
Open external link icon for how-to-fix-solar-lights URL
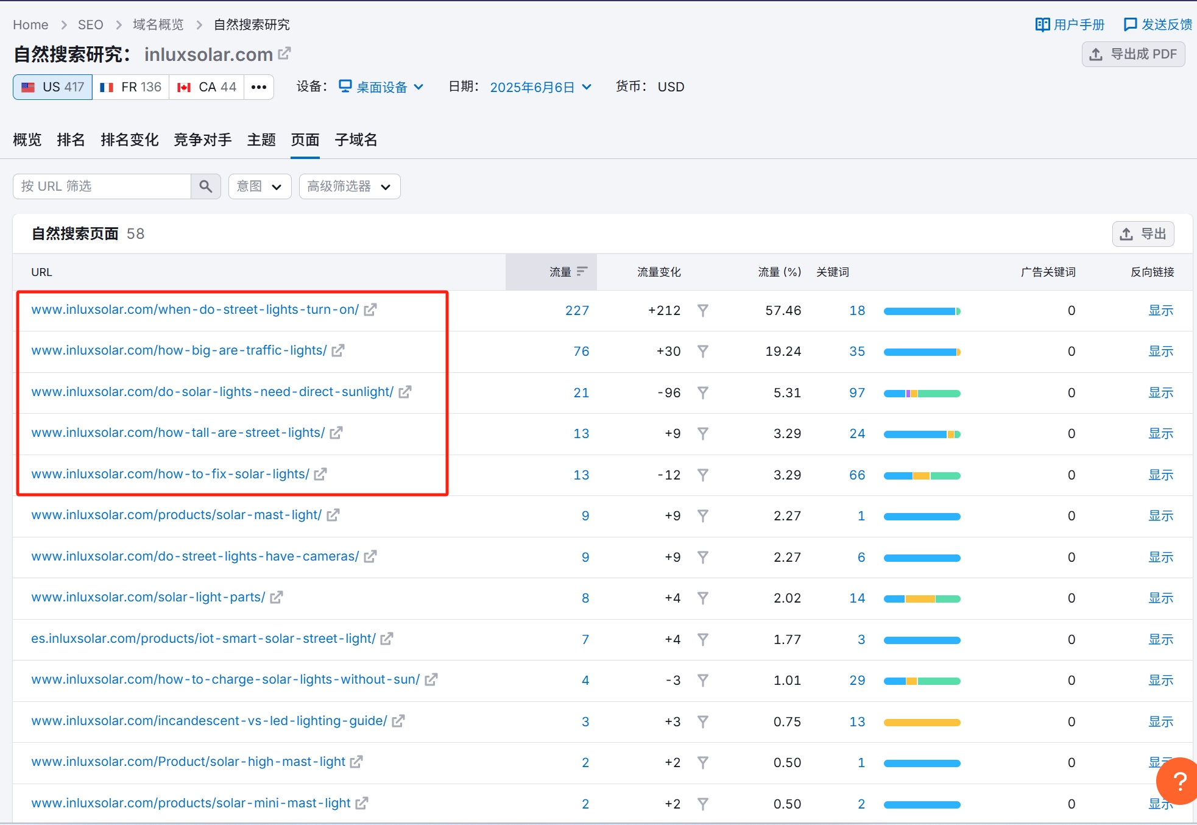point(320,475)
